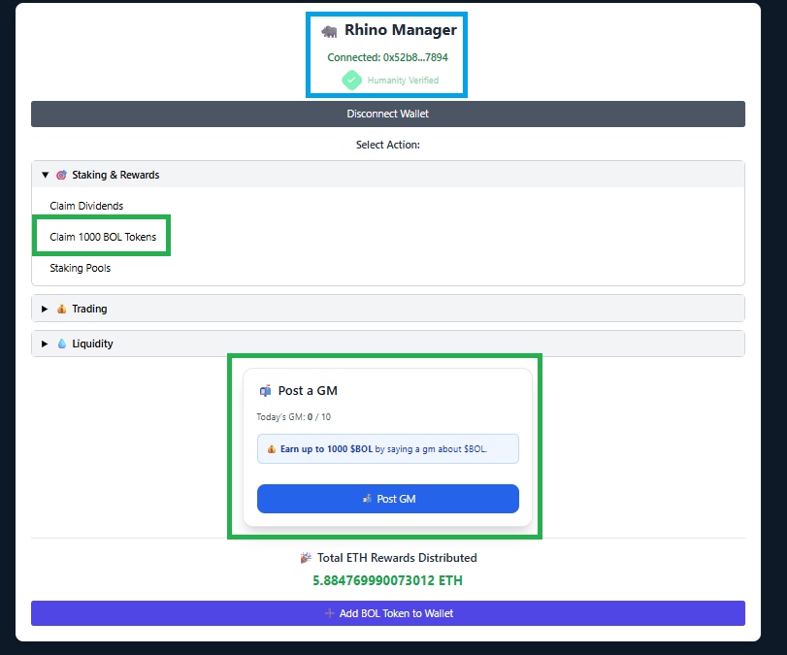Image resolution: width=787 pixels, height=655 pixels.
Task: Click the water drop icon beside Liquidity
Action: click(62, 344)
